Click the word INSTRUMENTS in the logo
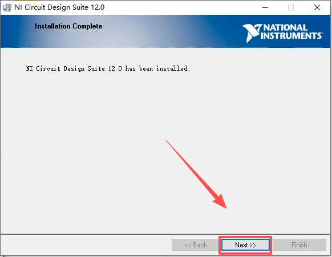332x257 pixels. click(291, 35)
